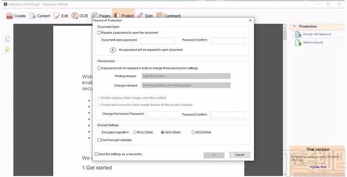This screenshot has height=177, width=347.
Task: Open the page thumbnails sidebar icon
Action: click(x=8, y=39)
